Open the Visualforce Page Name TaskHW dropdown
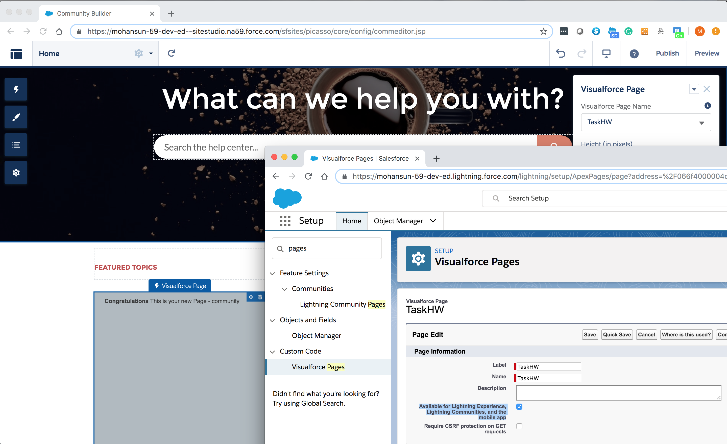This screenshot has width=727, height=444. (x=646, y=122)
